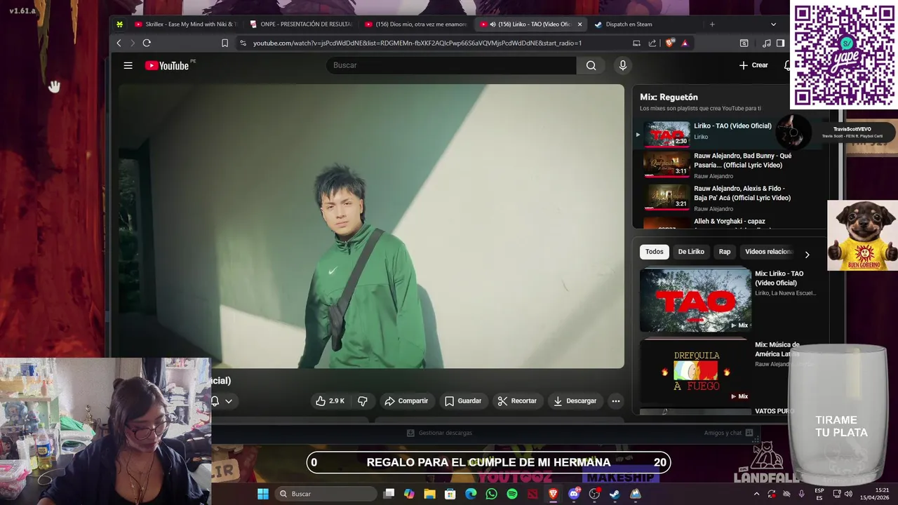Share the page via address bar icon
898x505 pixels.
pos(652,43)
